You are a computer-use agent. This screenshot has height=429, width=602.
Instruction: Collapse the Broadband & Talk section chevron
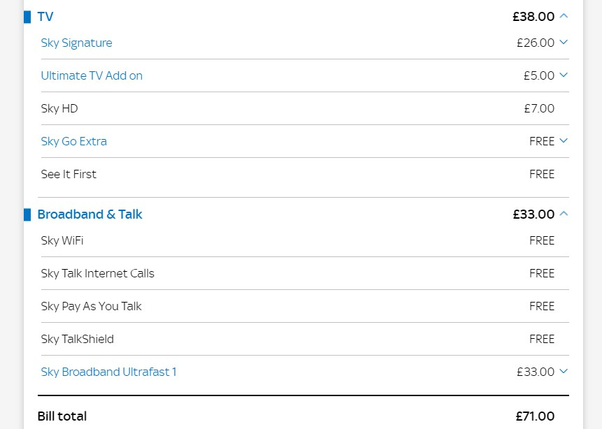pos(564,214)
